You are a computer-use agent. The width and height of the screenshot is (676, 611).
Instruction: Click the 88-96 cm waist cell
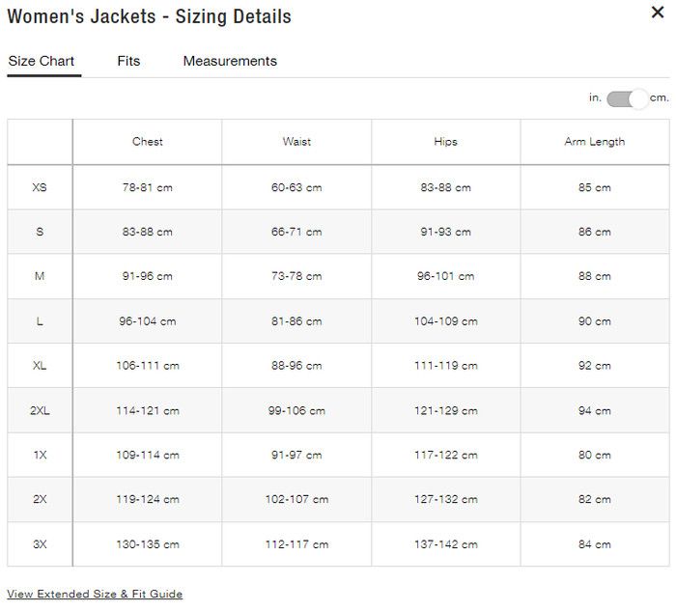coord(296,366)
